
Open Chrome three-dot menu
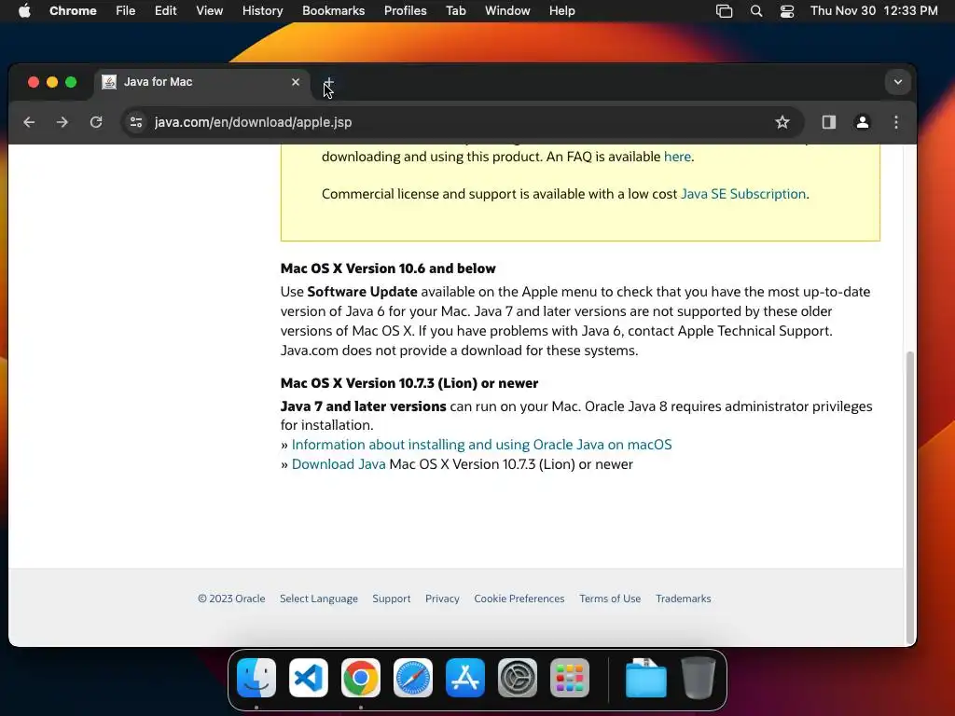tap(896, 122)
